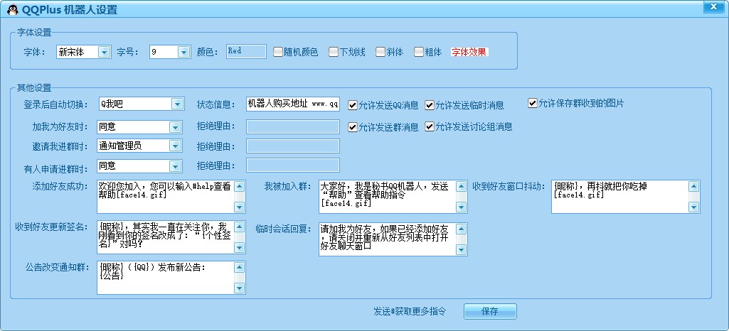The height and width of the screenshot is (331, 729).
Task: Click up arrow of 添加好友成功 scrollbar
Action: [x=239, y=187]
